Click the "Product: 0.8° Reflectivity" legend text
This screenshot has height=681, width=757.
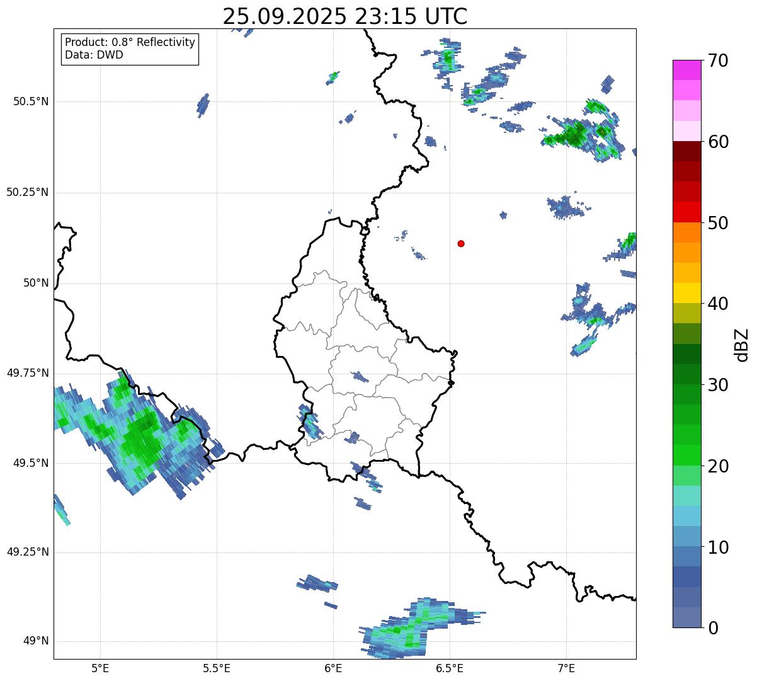tap(130, 42)
